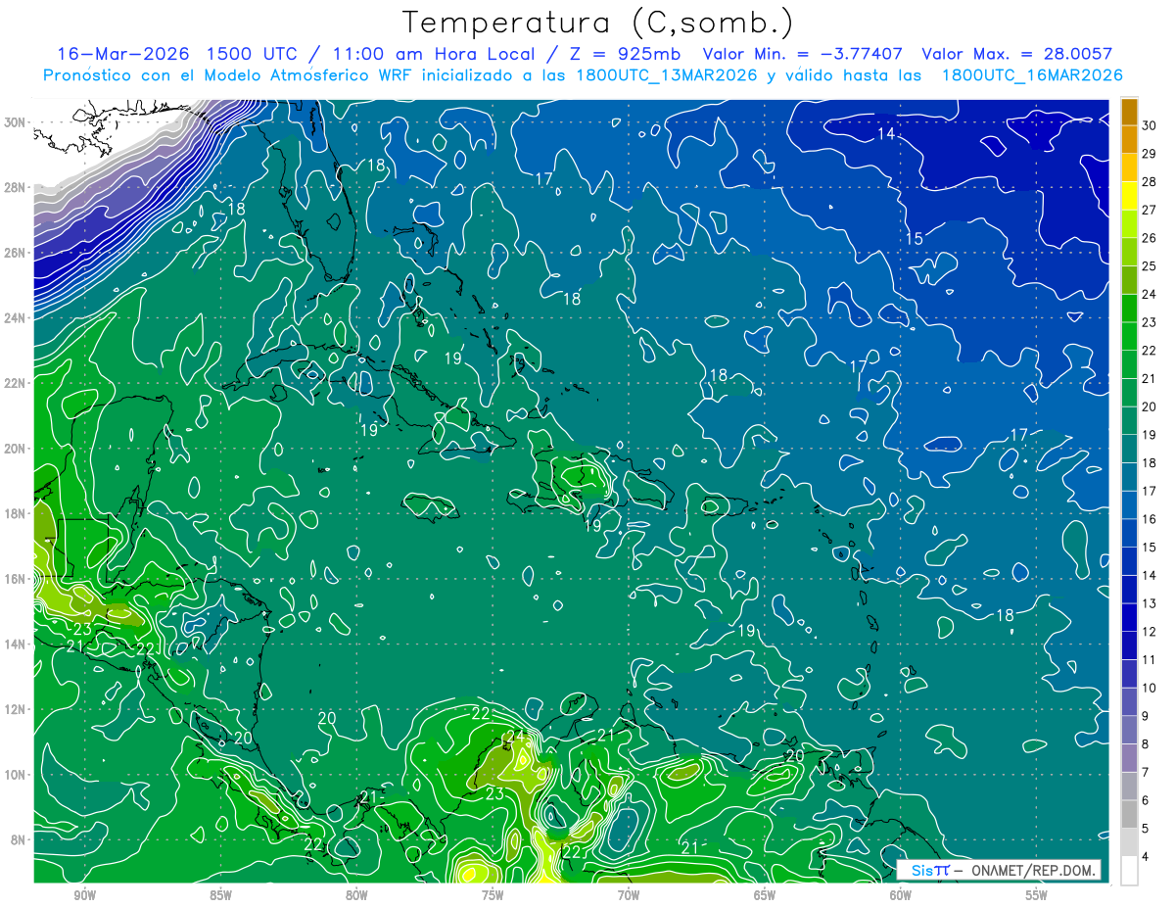Click the '85W' longitude axis label
This screenshot has width=1175, height=908.
tap(220, 895)
